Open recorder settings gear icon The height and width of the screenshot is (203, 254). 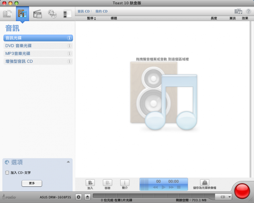79,197
